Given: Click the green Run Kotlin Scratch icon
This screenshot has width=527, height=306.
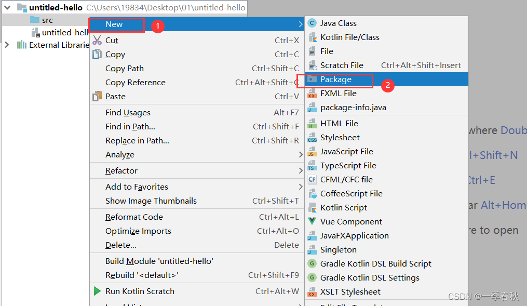Looking at the screenshot, I should (x=97, y=292).
